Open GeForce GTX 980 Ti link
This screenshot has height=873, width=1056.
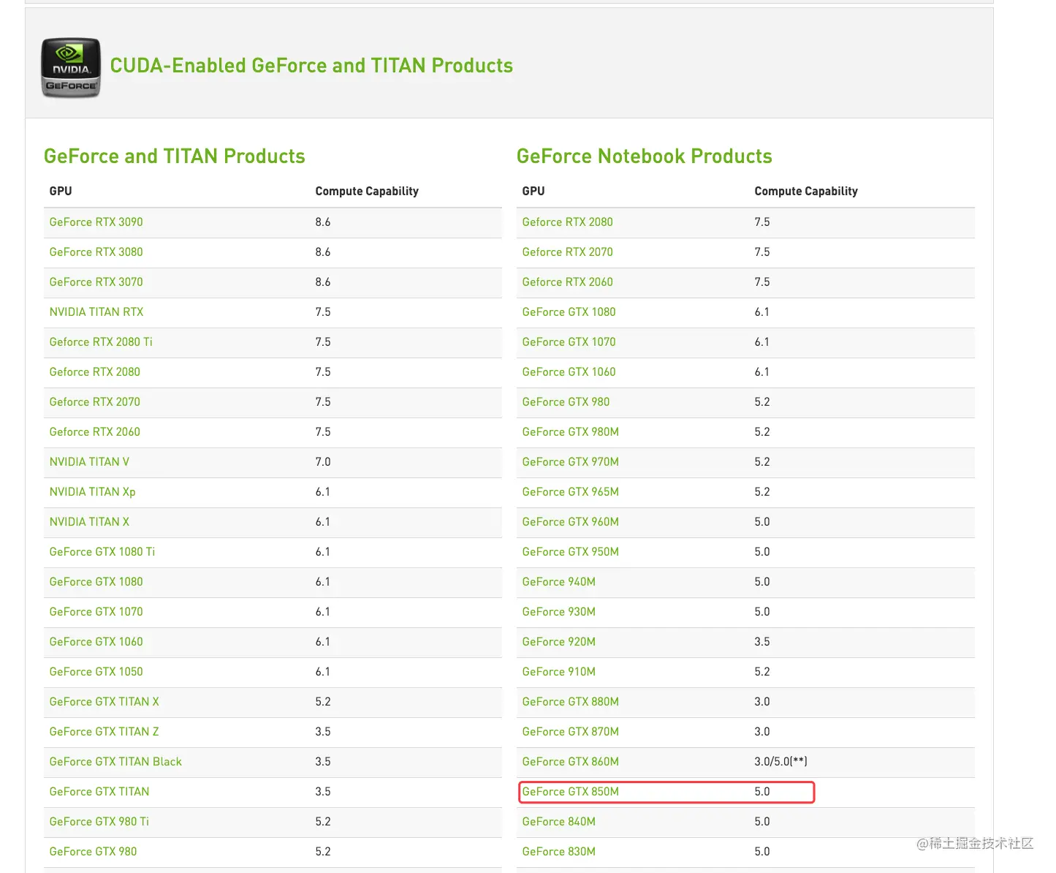pos(99,822)
